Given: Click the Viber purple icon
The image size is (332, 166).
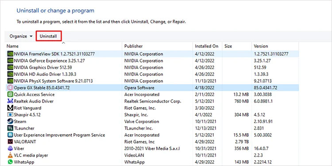Looking at the screenshot, I should coord(10,148).
